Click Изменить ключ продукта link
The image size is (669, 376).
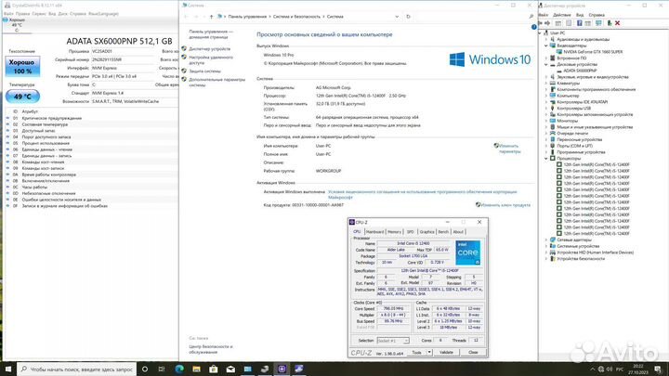[x=505, y=205]
